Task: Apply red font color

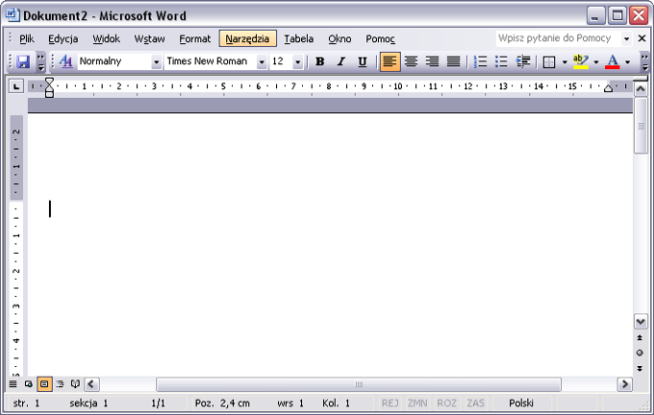Action: coord(613,61)
